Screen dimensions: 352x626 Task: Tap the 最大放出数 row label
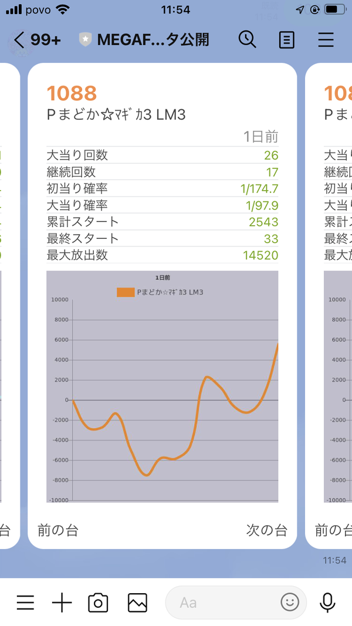[x=77, y=255]
